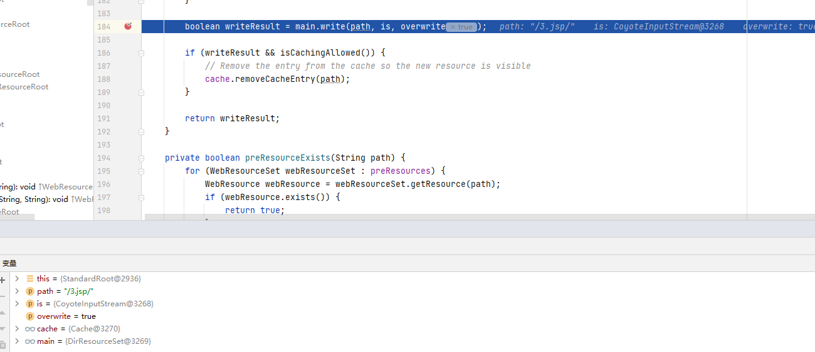Expand the cache variable node
Image resolution: width=815 pixels, height=352 pixels.
coord(17,329)
